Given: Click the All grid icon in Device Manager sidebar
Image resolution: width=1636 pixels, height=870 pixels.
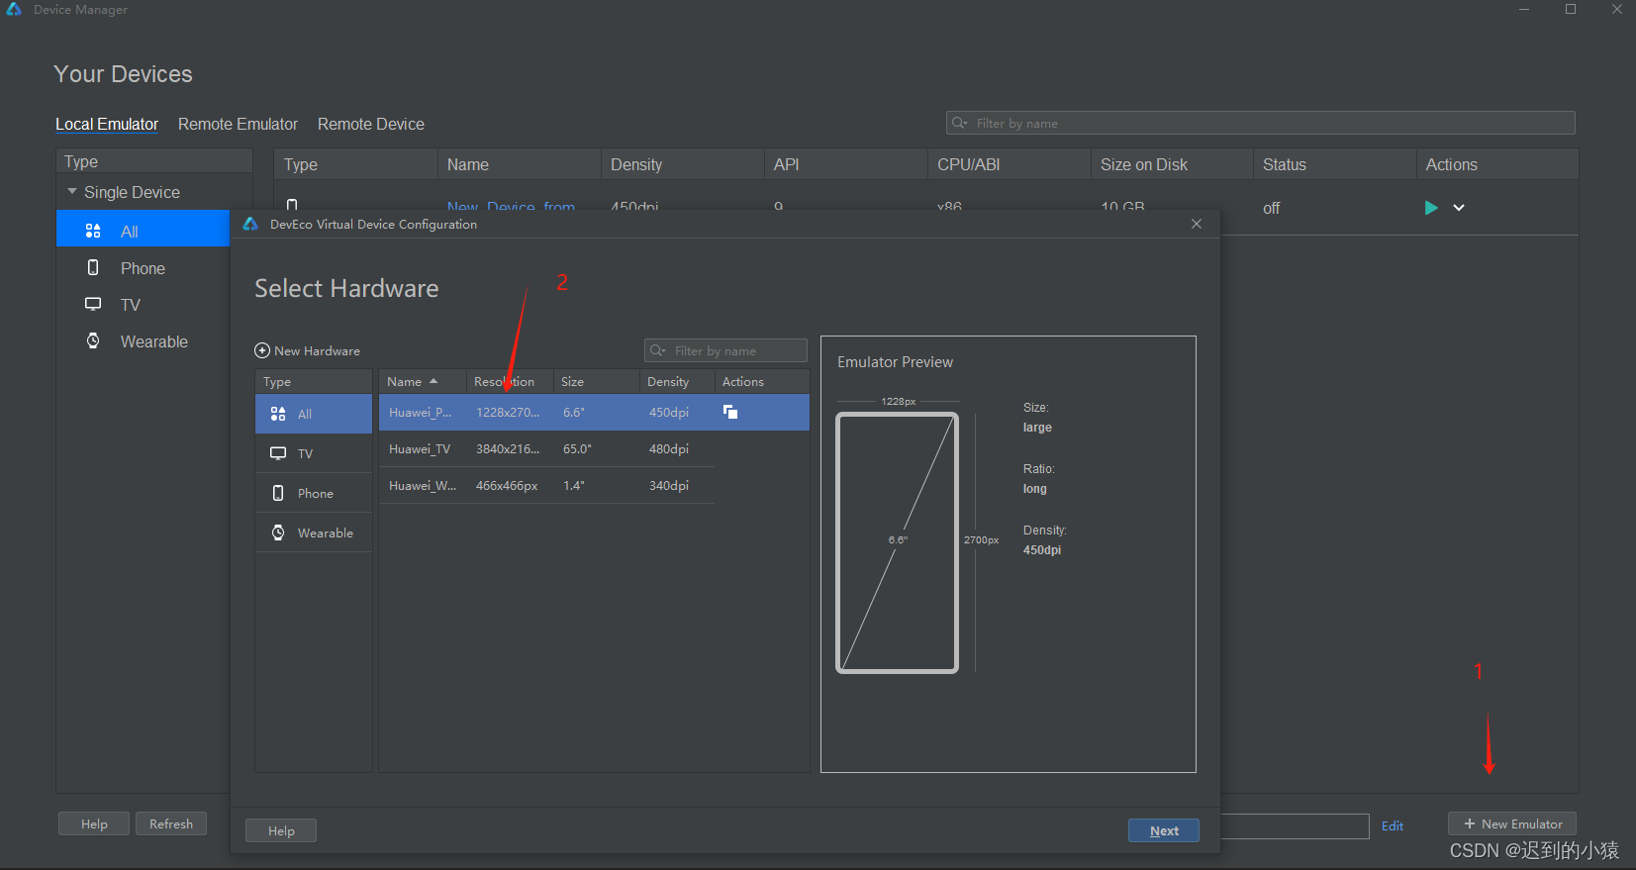Looking at the screenshot, I should click(93, 231).
